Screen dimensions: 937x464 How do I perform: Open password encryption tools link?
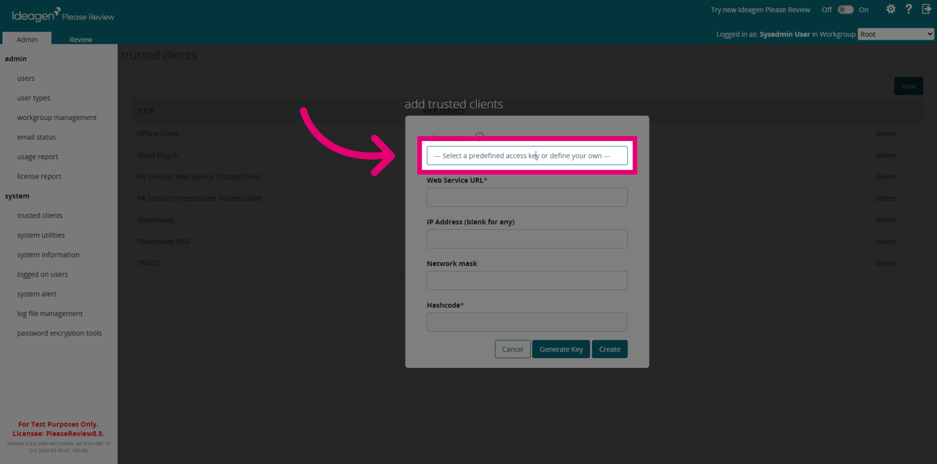click(60, 333)
